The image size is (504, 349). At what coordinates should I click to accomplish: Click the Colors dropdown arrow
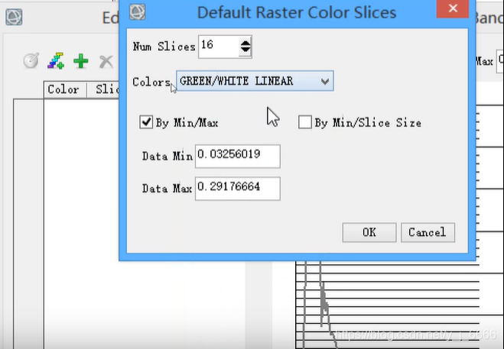click(x=325, y=82)
